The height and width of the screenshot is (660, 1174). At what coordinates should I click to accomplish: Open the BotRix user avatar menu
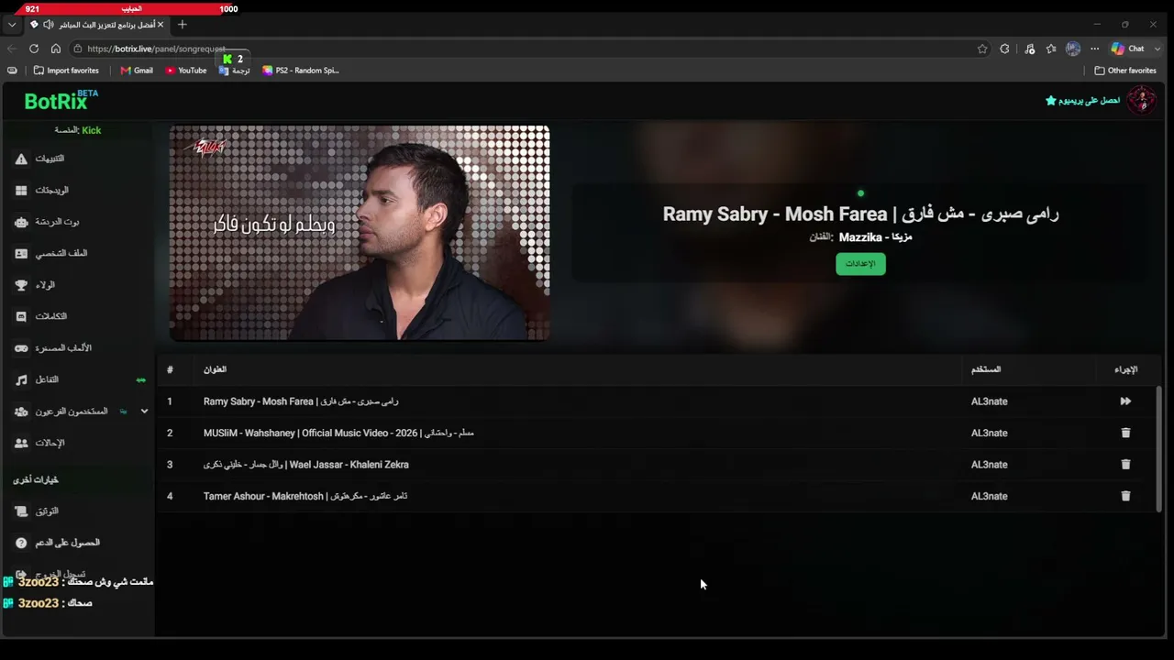[1142, 100]
